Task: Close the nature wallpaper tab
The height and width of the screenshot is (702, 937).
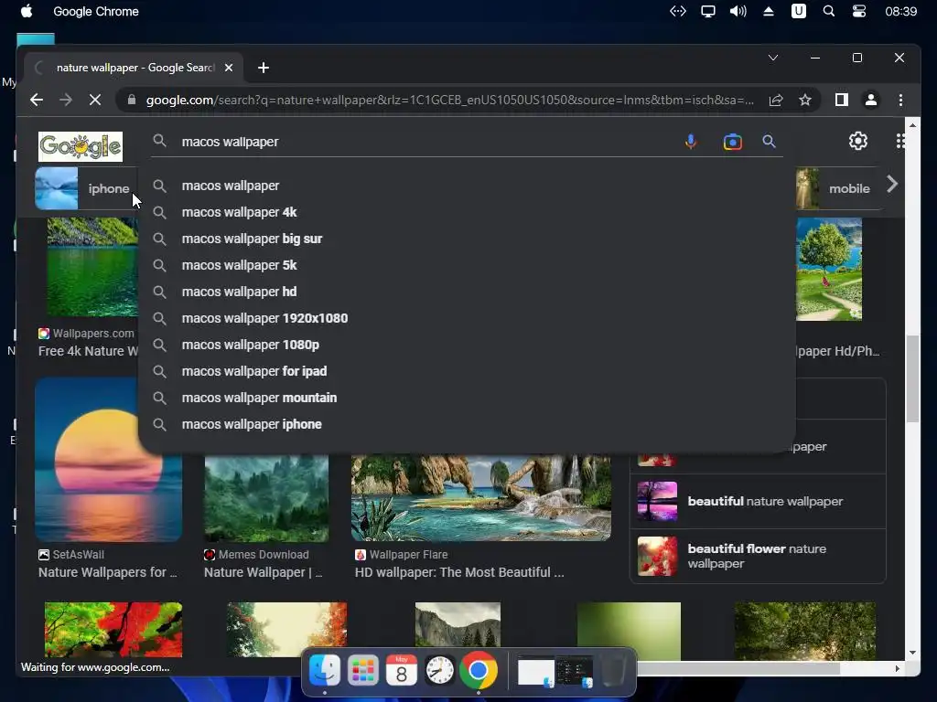Action: tap(228, 68)
